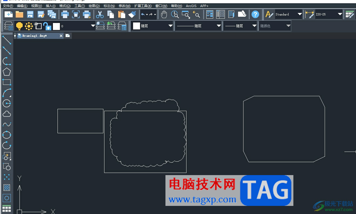The height and width of the screenshot is (214, 356).
Task: Activate Zoom Window tool
Action: [186, 14]
